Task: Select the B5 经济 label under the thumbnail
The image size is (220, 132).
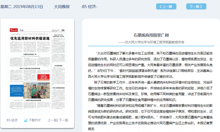Action: (12, 120)
